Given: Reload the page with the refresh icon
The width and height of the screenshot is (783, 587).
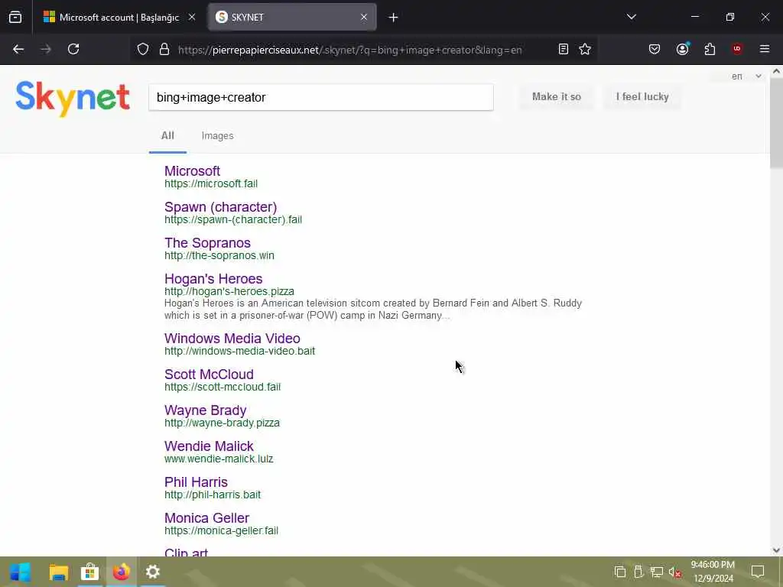Looking at the screenshot, I should [73, 49].
